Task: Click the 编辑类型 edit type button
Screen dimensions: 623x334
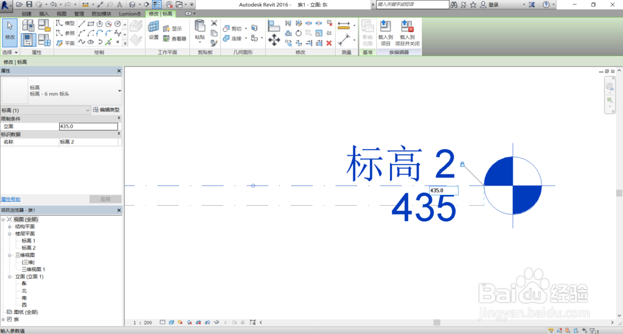Action: [106, 110]
